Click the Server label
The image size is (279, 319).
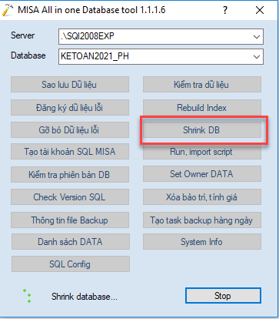point(22,35)
